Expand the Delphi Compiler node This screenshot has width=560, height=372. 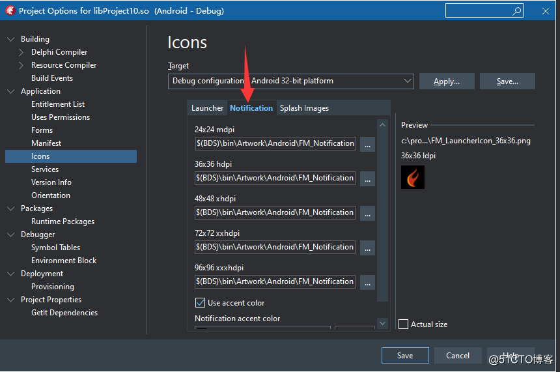point(21,52)
